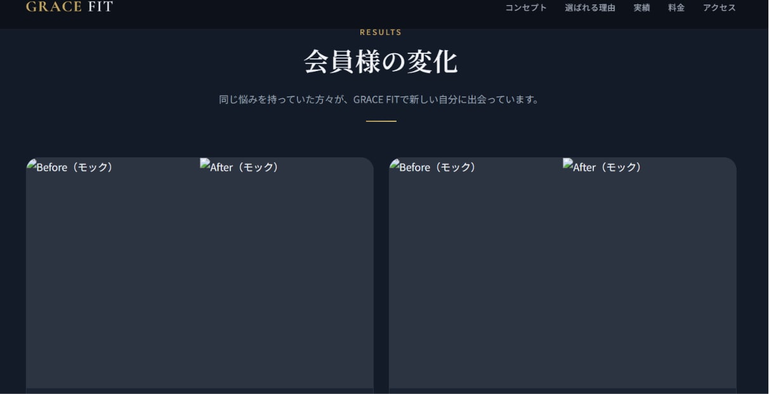Click the After image in the second card
The image size is (769, 394).
[650, 273]
